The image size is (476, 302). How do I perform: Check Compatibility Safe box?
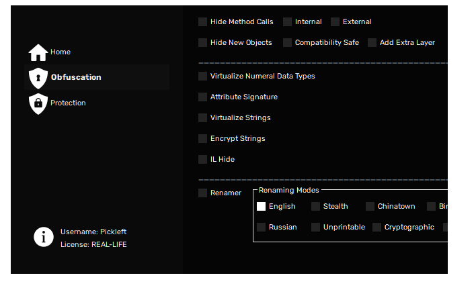288,43
